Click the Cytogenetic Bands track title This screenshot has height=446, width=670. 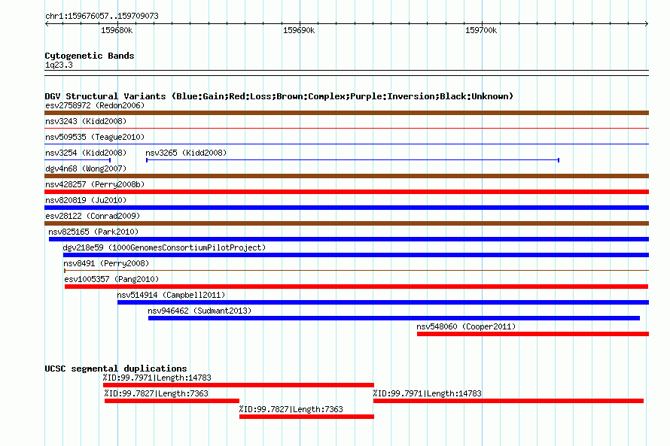pyautogui.click(x=90, y=56)
